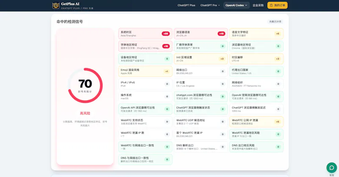The width and height of the screenshot is (339, 177).
Task: Select the Emoji 渲染风格 card
Action: 145,72
